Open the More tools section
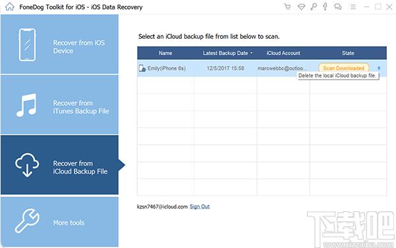The width and height of the screenshot is (396, 248). point(59,222)
